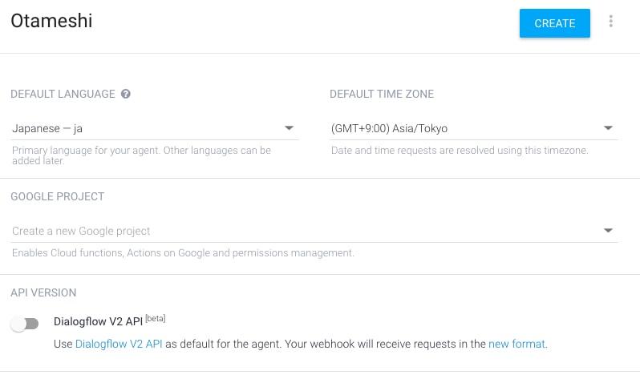Open the Asia/Tokyo time zone dropdown
Viewport: 640px width, 387px height.
tap(473, 128)
